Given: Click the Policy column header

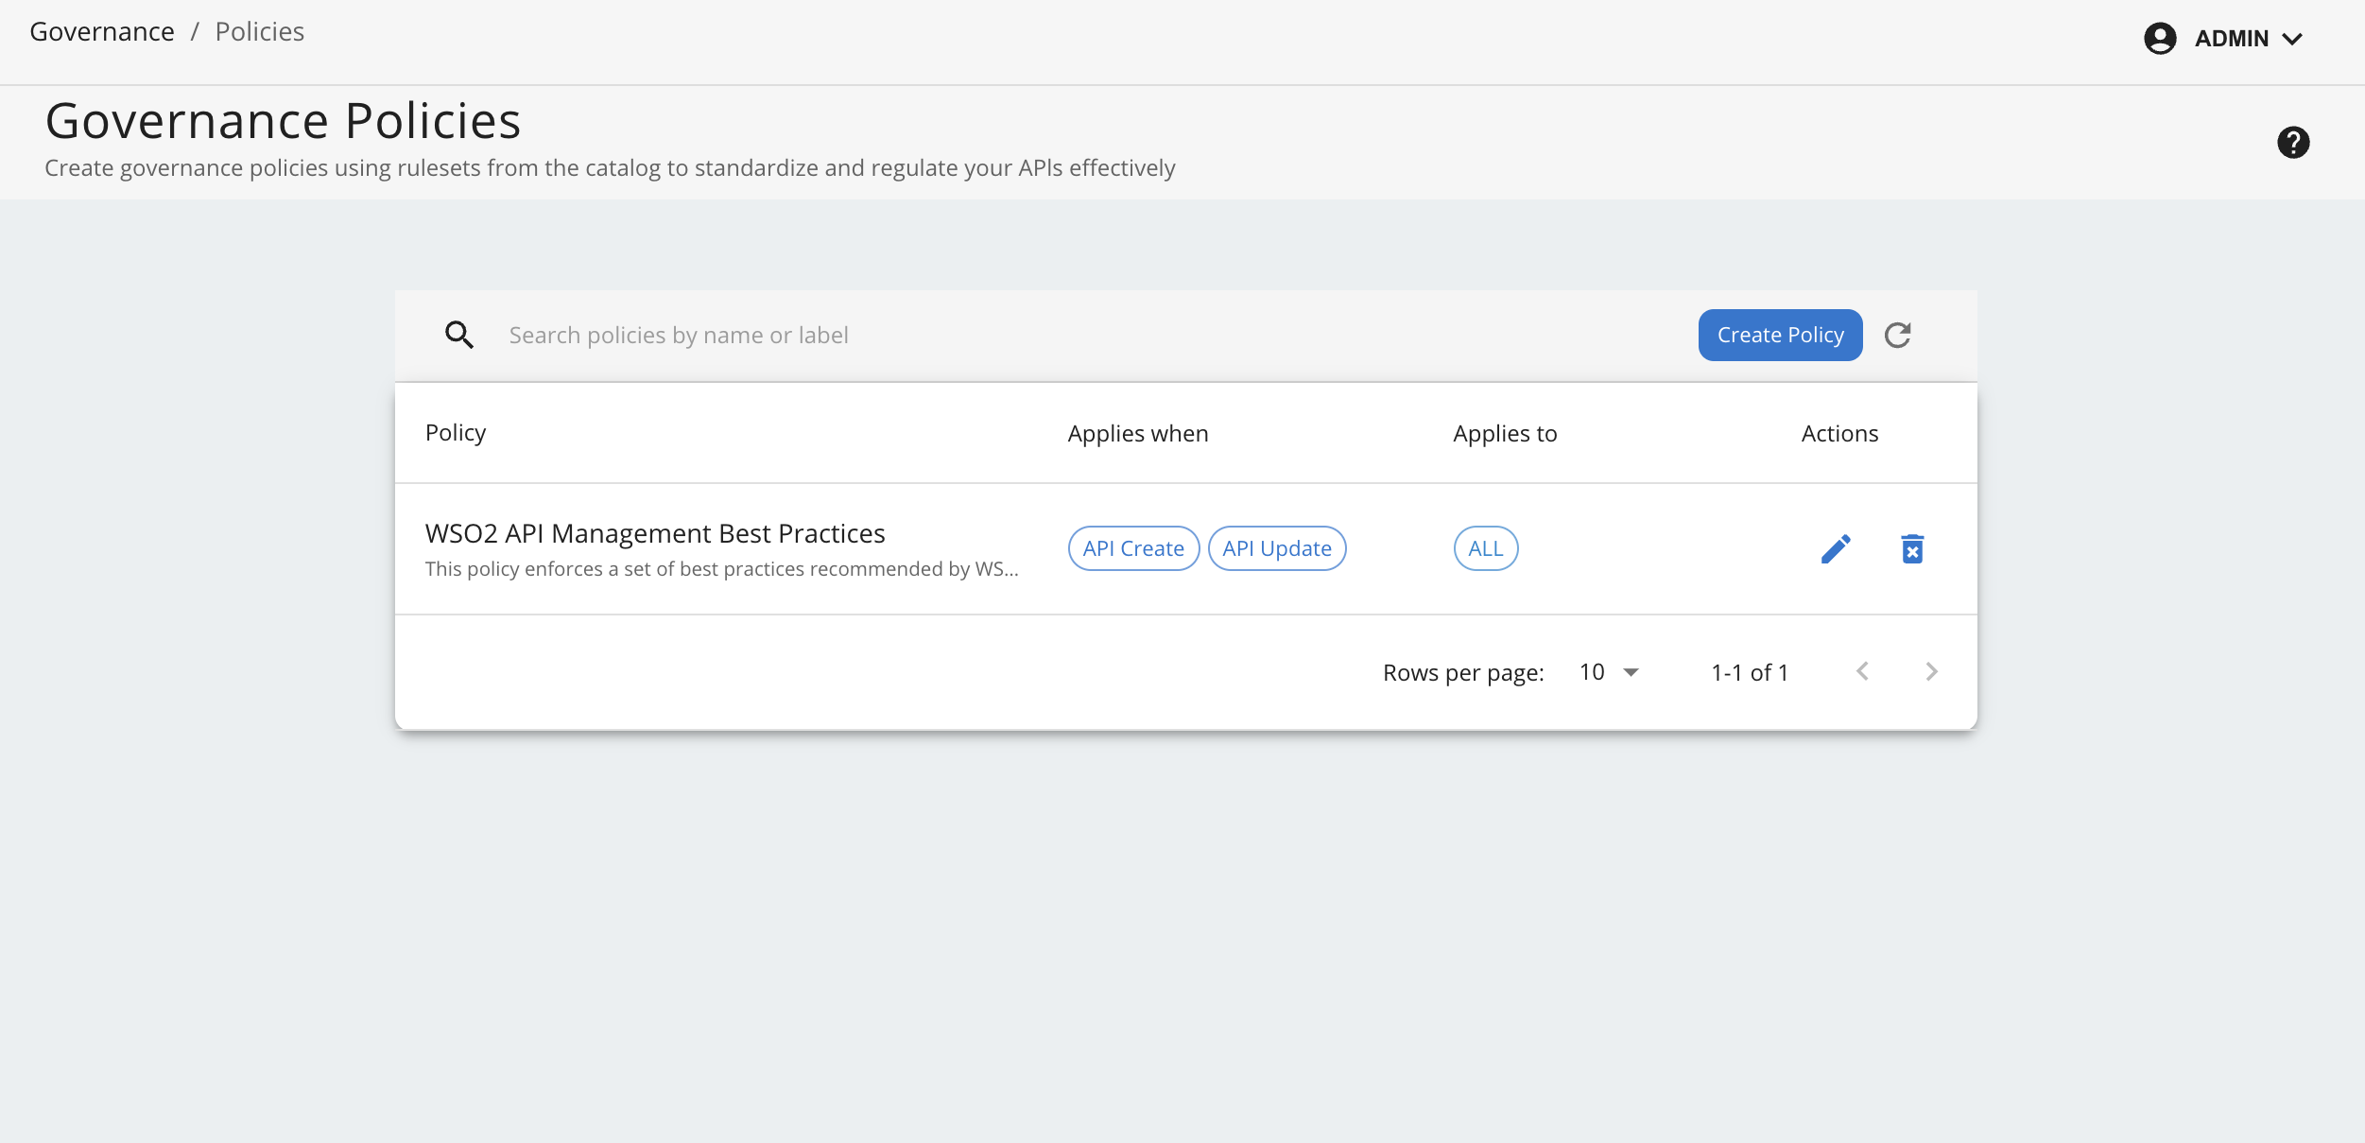Looking at the screenshot, I should (456, 433).
